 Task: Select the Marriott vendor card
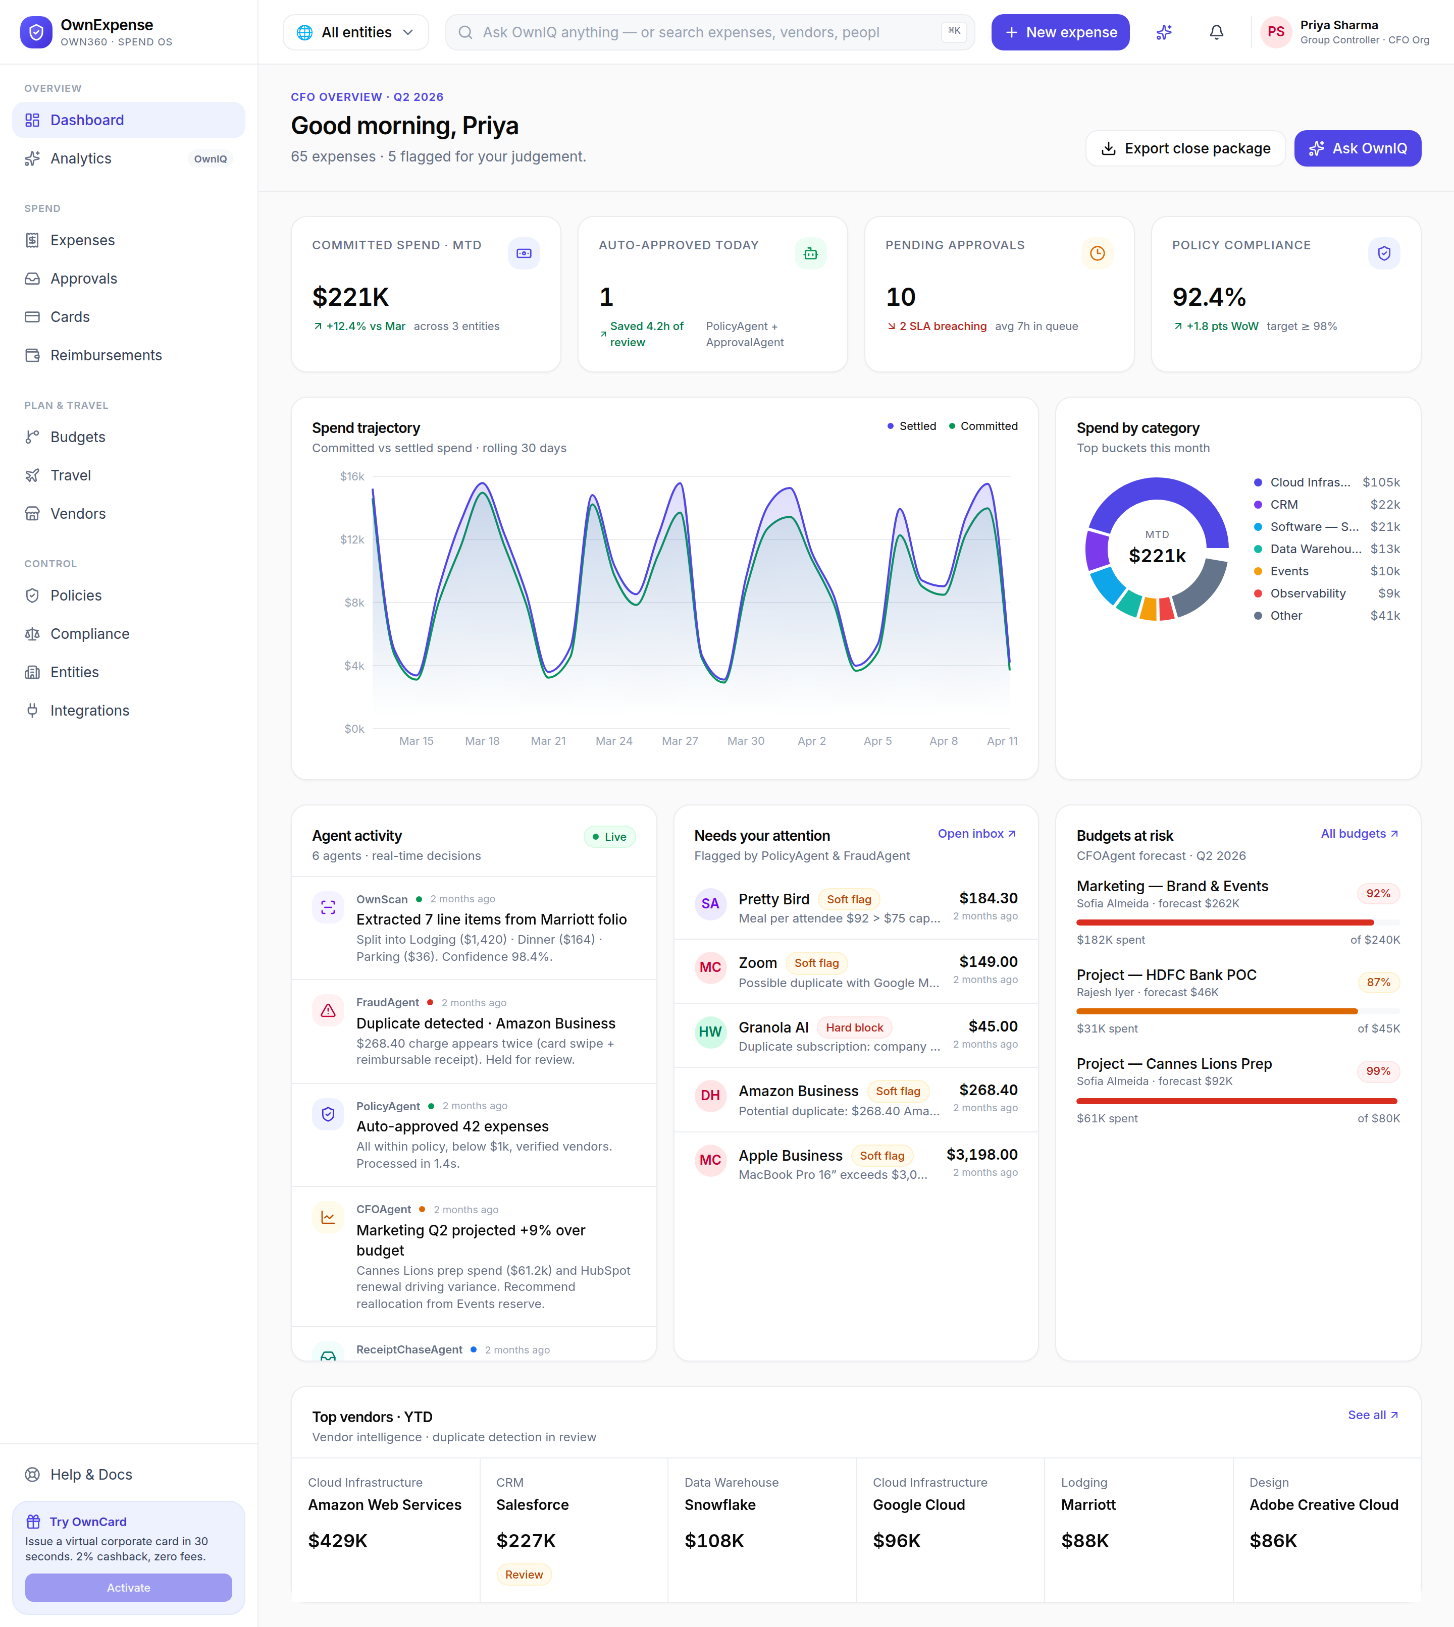1139,1530
